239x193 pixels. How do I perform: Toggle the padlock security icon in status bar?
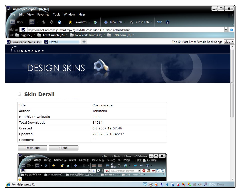195,184
